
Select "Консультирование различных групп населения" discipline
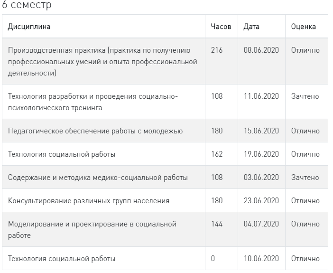pos(89,201)
